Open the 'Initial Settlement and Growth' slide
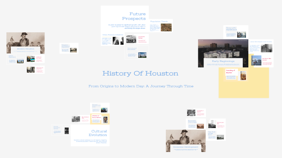The height and width of the screenshot is (158, 282). point(261,46)
